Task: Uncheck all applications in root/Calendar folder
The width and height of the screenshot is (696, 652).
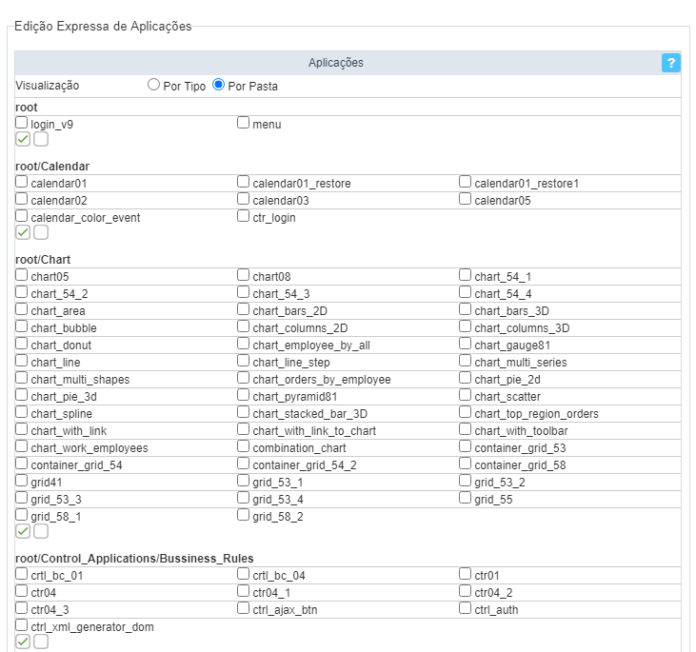Action: tap(41, 232)
